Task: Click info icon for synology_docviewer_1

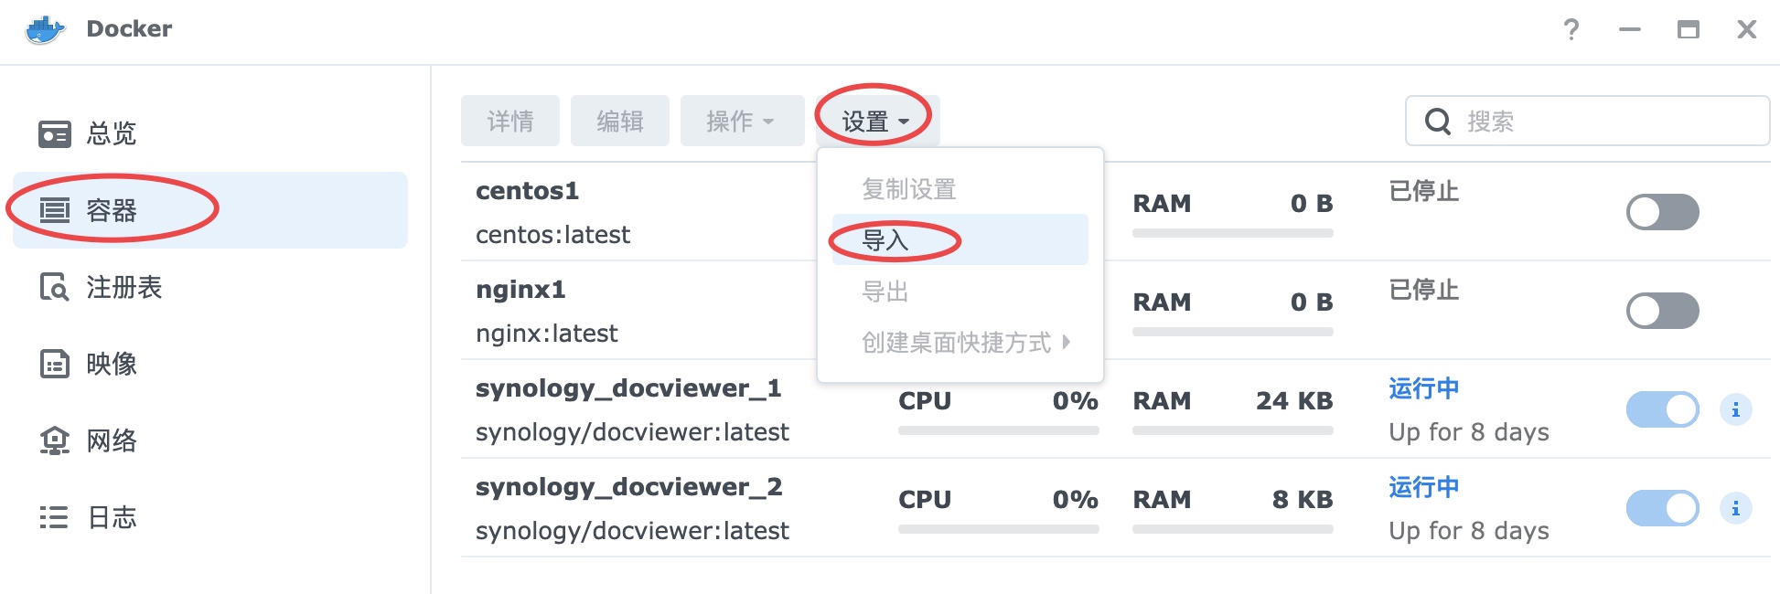Action: click(x=1735, y=410)
